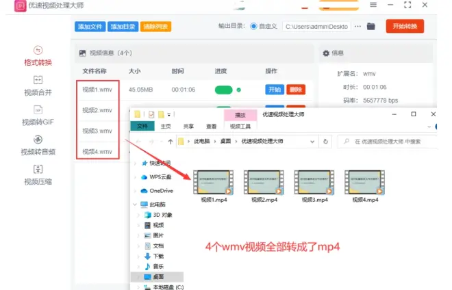Select 3D 对象 folder in navigation pane
Viewport: 452px width, 290px height.
click(158, 215)
